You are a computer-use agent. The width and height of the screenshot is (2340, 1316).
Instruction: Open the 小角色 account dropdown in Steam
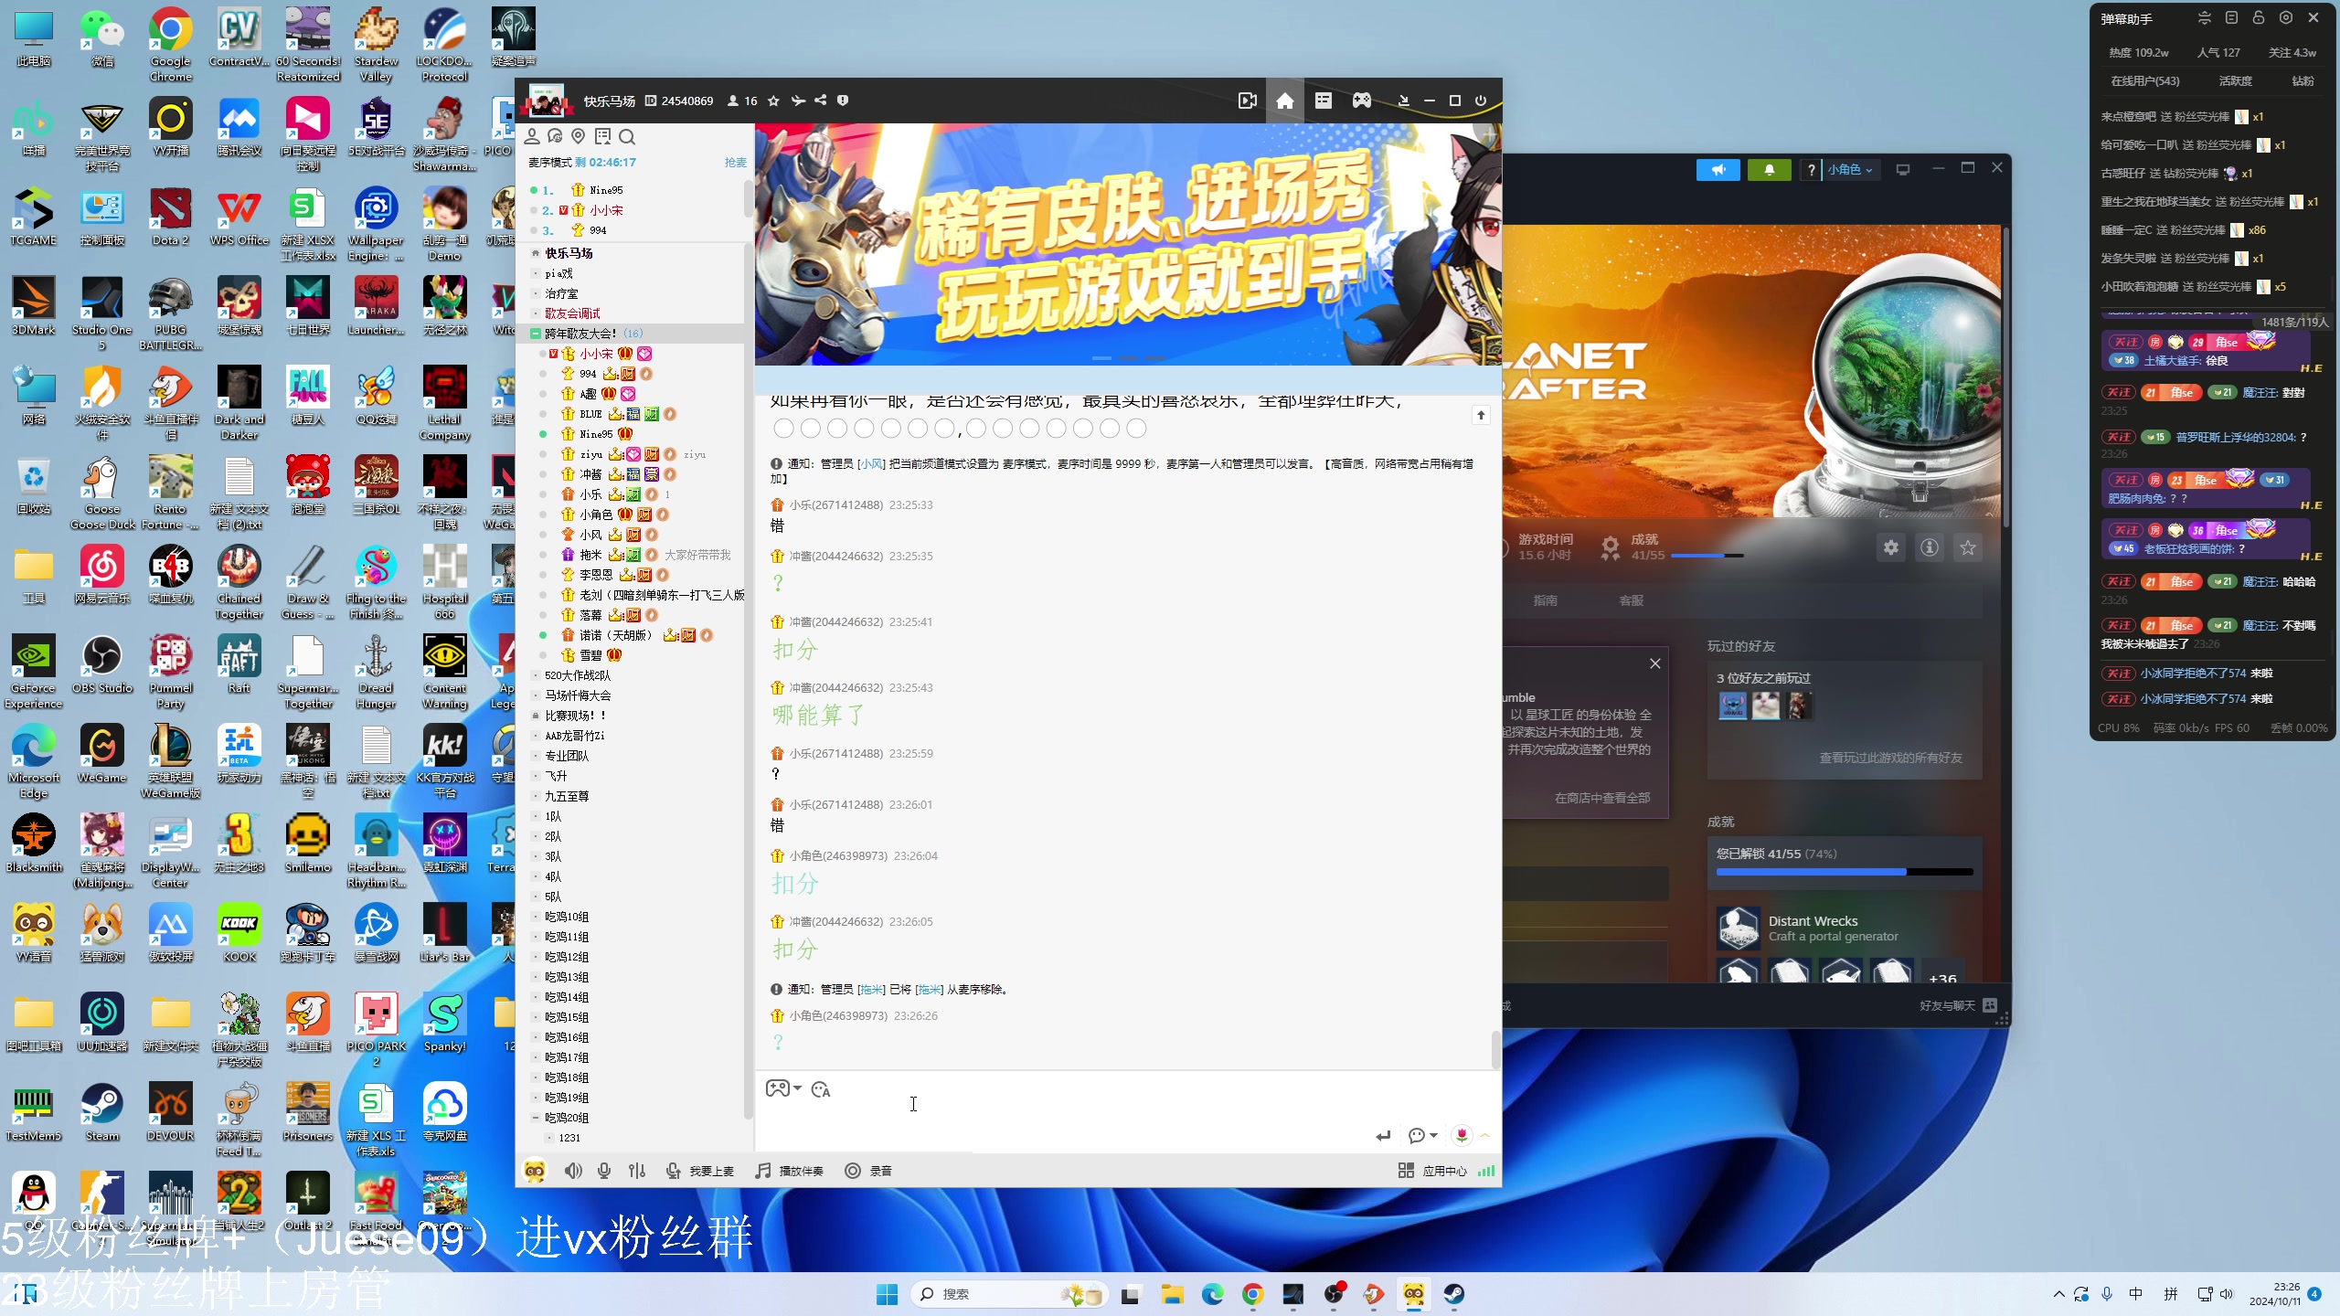click(x=1850, y=170)
